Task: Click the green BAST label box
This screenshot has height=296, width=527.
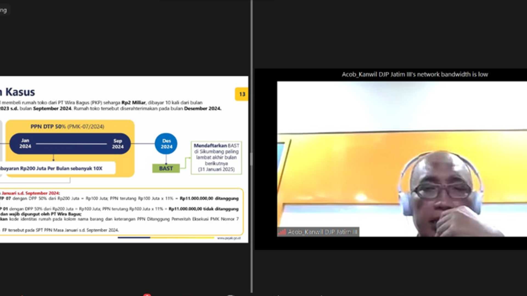Action: click(x=166, y=168)
